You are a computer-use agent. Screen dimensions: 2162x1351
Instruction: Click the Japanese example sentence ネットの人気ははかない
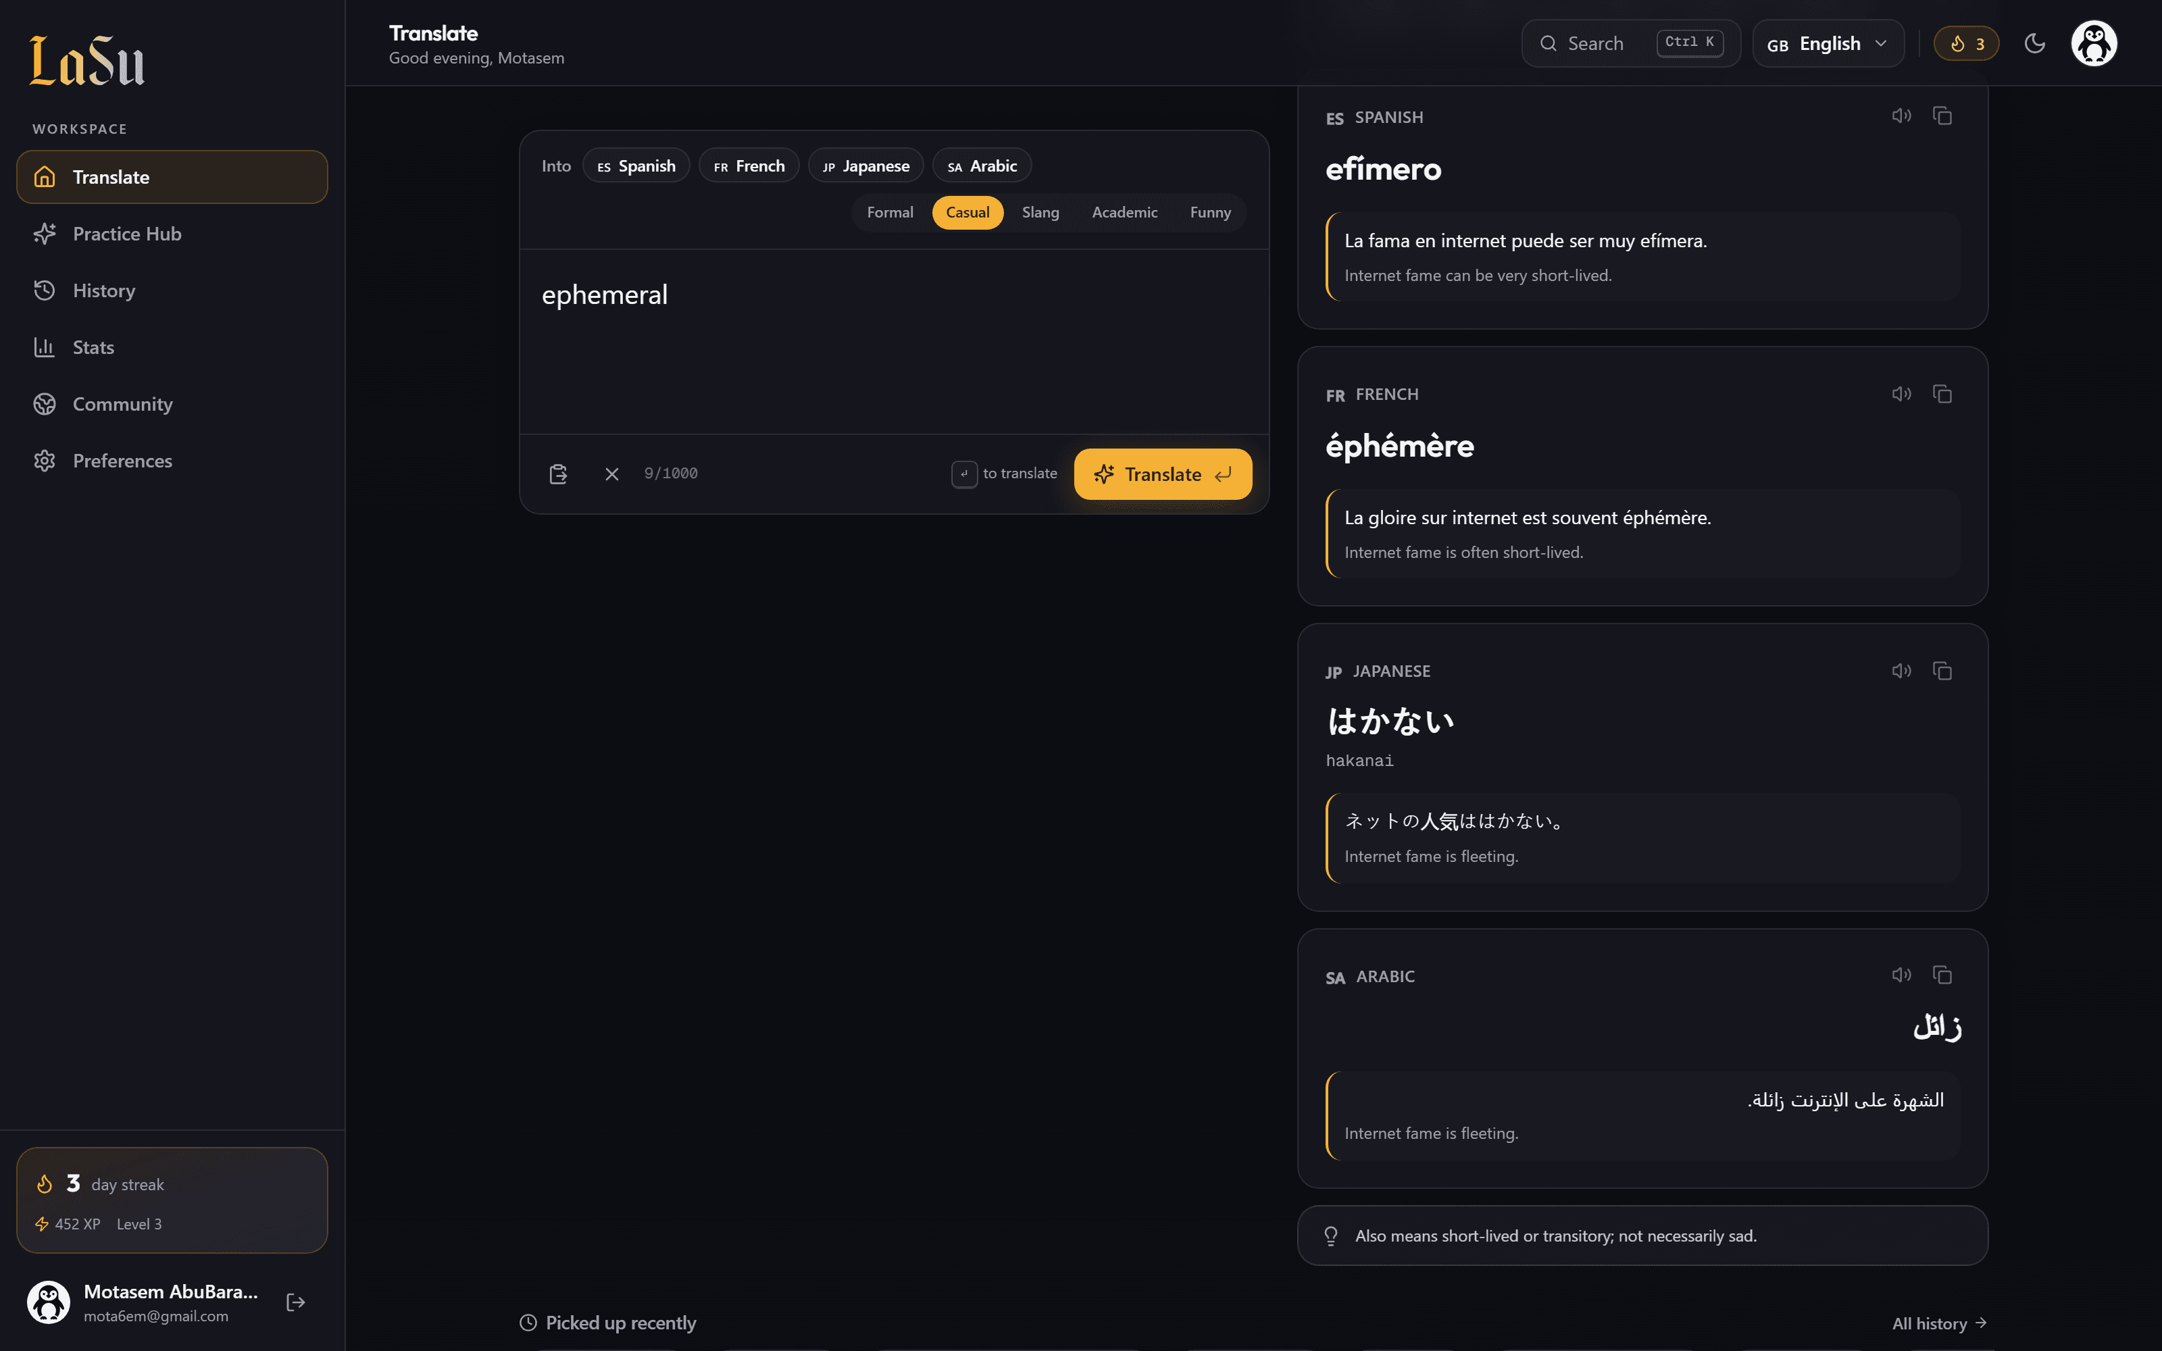coord(1455,821)
